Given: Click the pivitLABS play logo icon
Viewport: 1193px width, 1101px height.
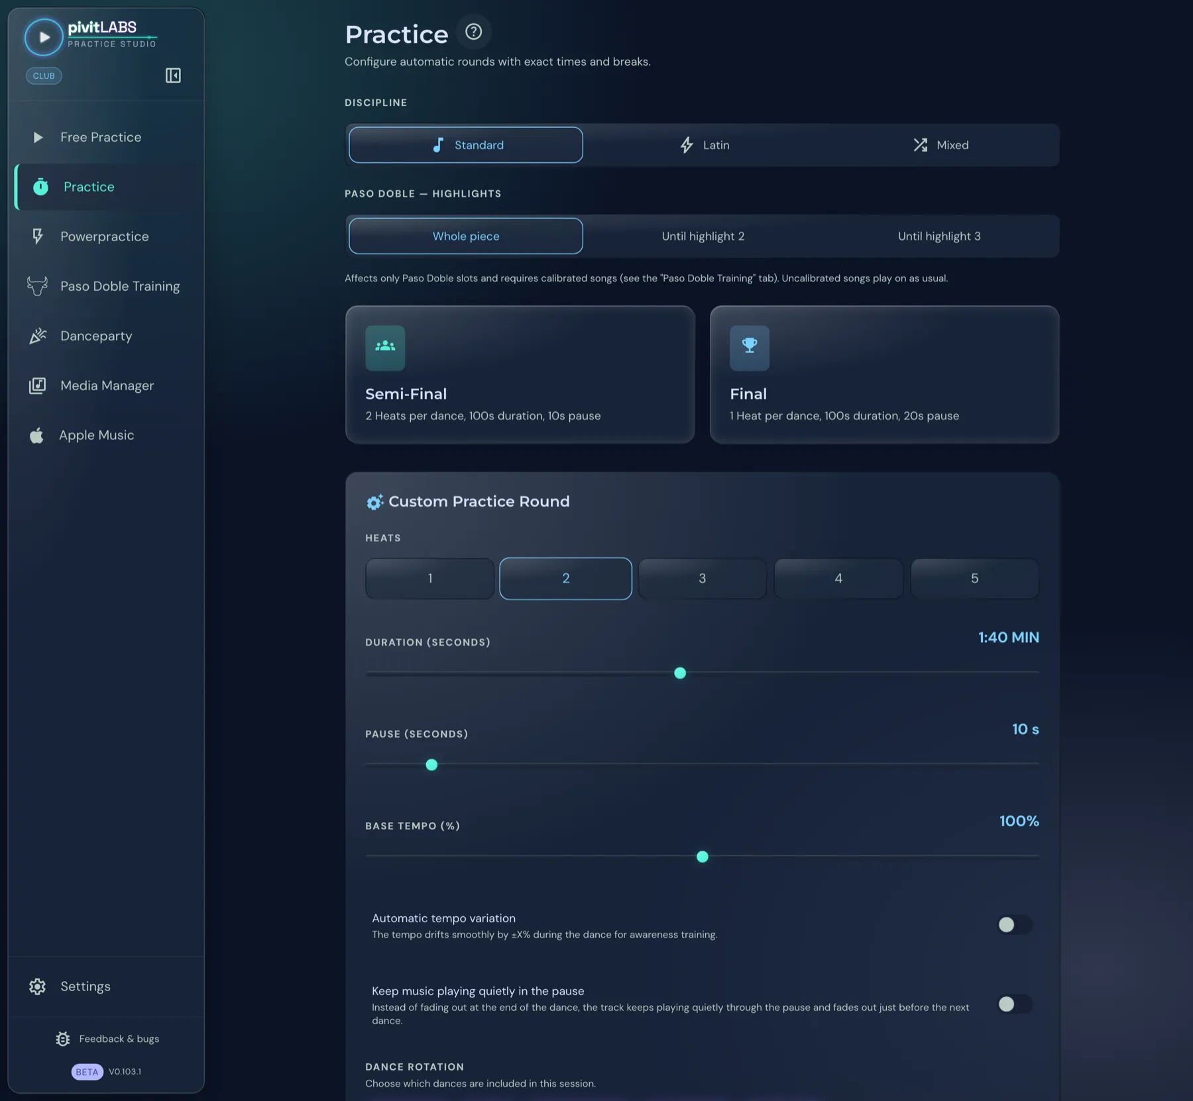Looking at the screenshot, I should 44,36.
